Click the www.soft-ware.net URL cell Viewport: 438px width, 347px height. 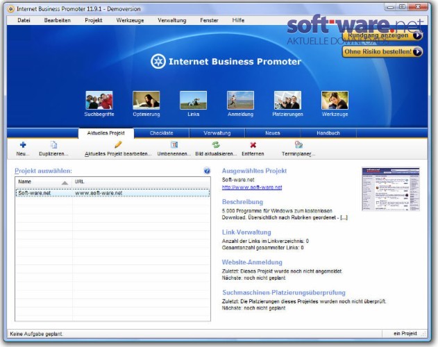pyautogui.click(x=99, y=193)
